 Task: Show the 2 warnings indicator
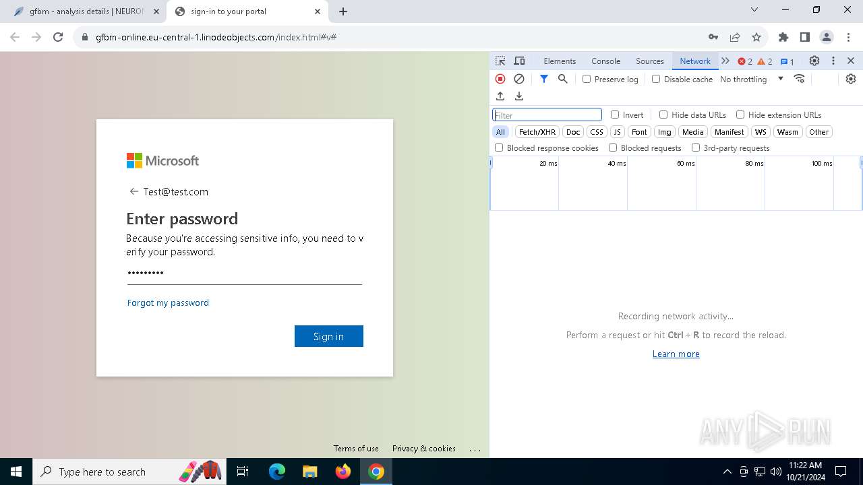[x=765, y=61]
